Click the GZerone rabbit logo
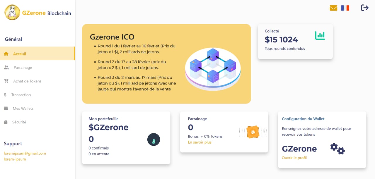The width and height of the screenshot is (375, 179). tap(12, 13)
